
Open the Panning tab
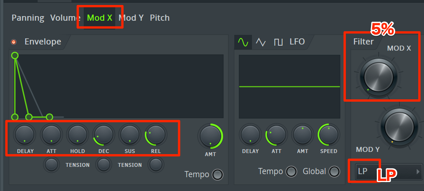(x=28, y=18)
